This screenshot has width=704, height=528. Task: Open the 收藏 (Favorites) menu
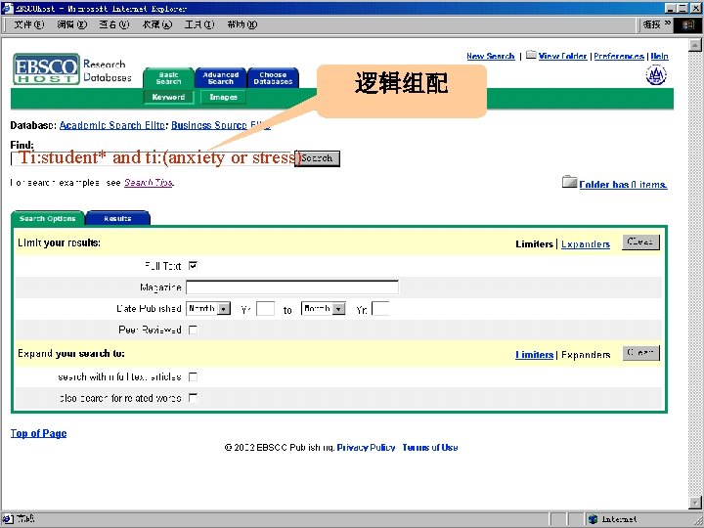[x=157, y=24]
